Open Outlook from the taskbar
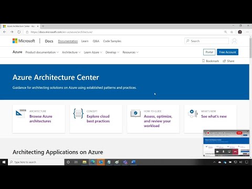252x189 pixels. coord(101,162)
